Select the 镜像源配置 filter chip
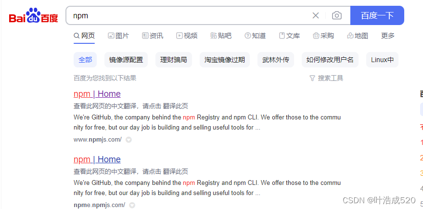The height and width of the screenshot is (209, 423). click(x=126, y=60)
